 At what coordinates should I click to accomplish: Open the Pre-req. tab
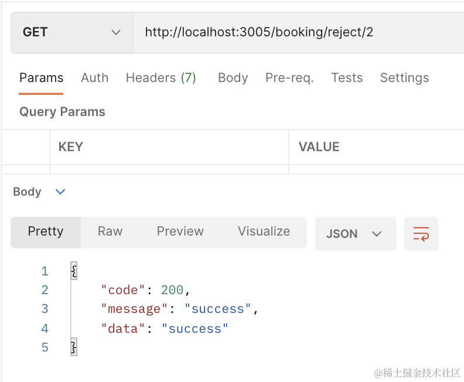coord(289,78)
